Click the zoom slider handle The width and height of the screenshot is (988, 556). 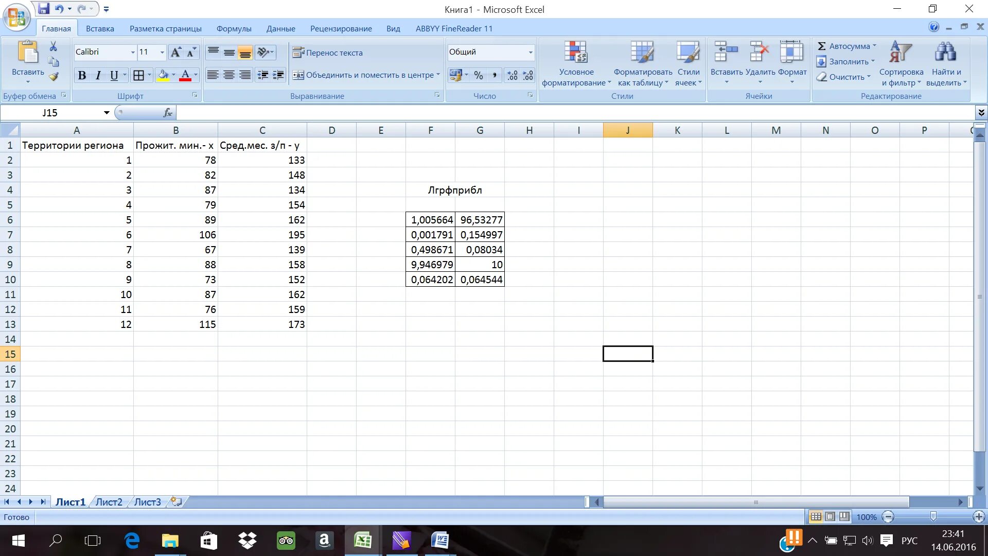(933, 516)
